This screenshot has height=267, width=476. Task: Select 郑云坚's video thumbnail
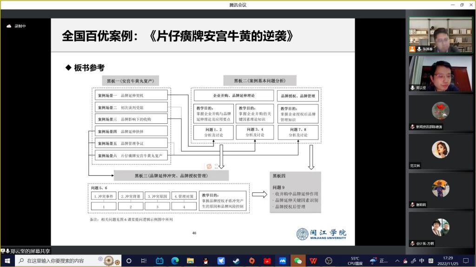[x=441, y=73]
